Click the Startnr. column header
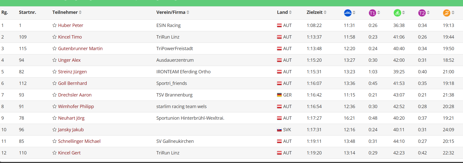Screen dimensions: 463x163 point(27,12)
